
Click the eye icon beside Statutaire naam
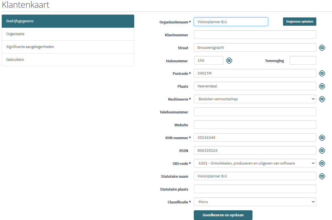click(x=322, y=176)
